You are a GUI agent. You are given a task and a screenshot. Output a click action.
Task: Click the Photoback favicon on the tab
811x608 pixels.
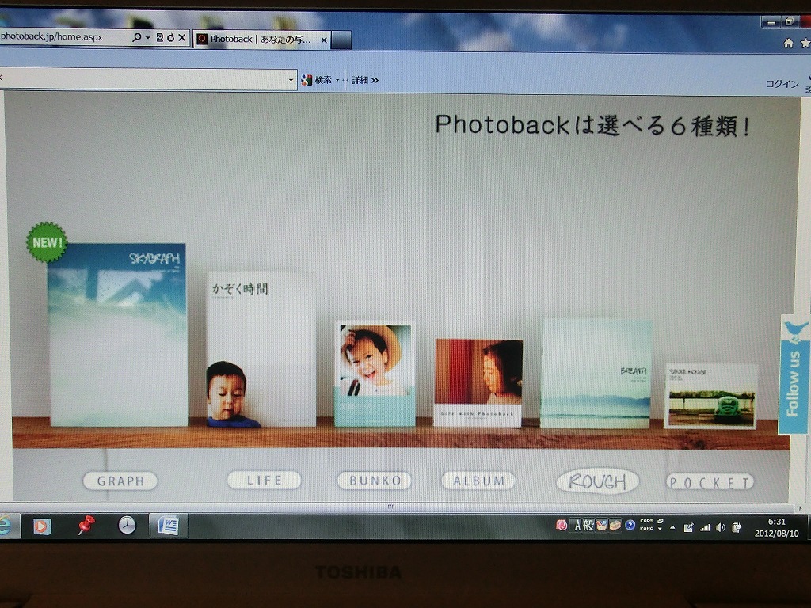[202, 40]
